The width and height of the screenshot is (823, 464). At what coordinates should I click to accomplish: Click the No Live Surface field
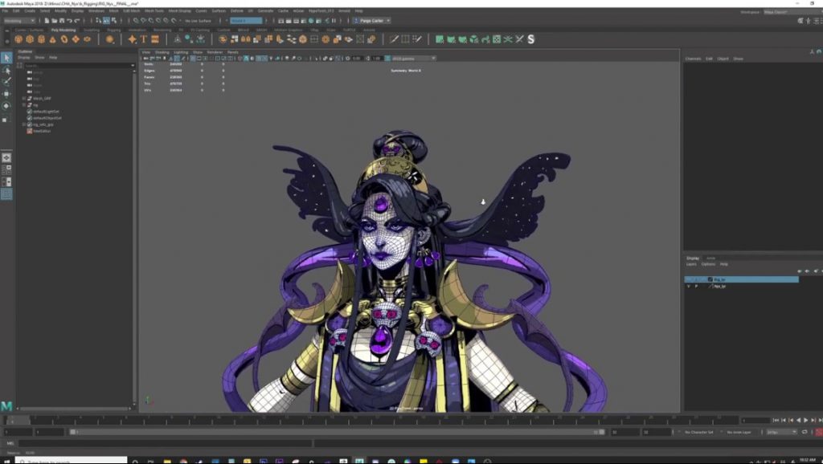(x=198, y=20)
